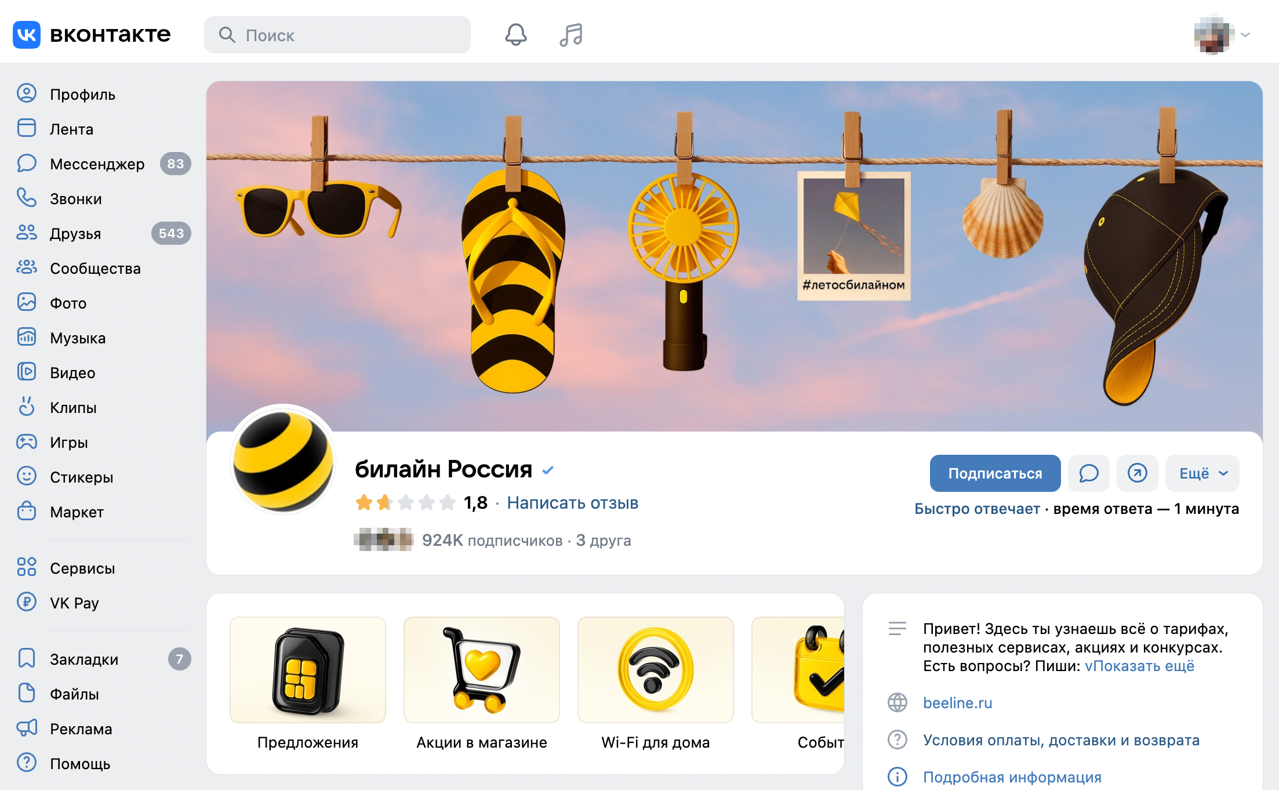
Task: Click the 924K подписчиков text
Action: point(492,541)
